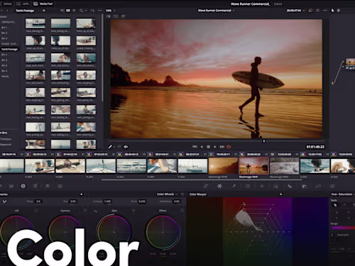Viewport: 355px width, 266px height.
Task: Select the Yacht Footage bin
Action: (x=9, y=49)
